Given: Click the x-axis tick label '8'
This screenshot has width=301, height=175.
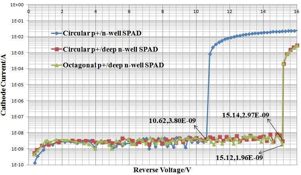Looking at the screenshot, I should [x=163, y=11].
